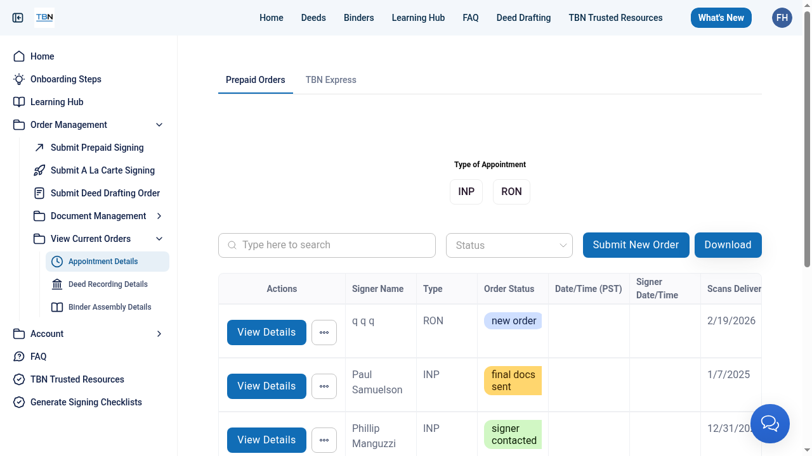Click the What's New button
This screenshot has height=456, width=812.
(x=721, y=18)
